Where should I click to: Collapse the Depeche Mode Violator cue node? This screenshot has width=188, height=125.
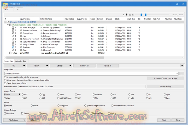(x=8, y=25)
